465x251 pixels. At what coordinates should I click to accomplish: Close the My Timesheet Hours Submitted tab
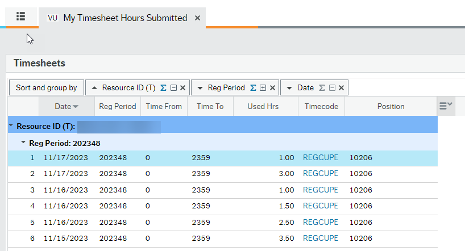[197, 18]
